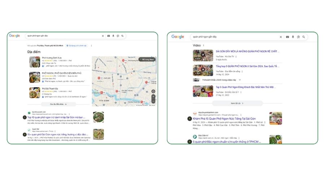Start voice search in the right search bar
Viewport: 325px width, 176px height.
tap(293, 37)
